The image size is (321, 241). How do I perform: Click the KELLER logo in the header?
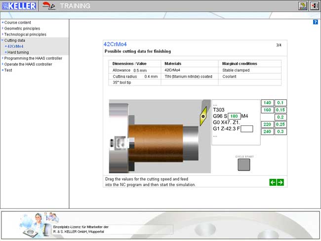pos(19,6)
